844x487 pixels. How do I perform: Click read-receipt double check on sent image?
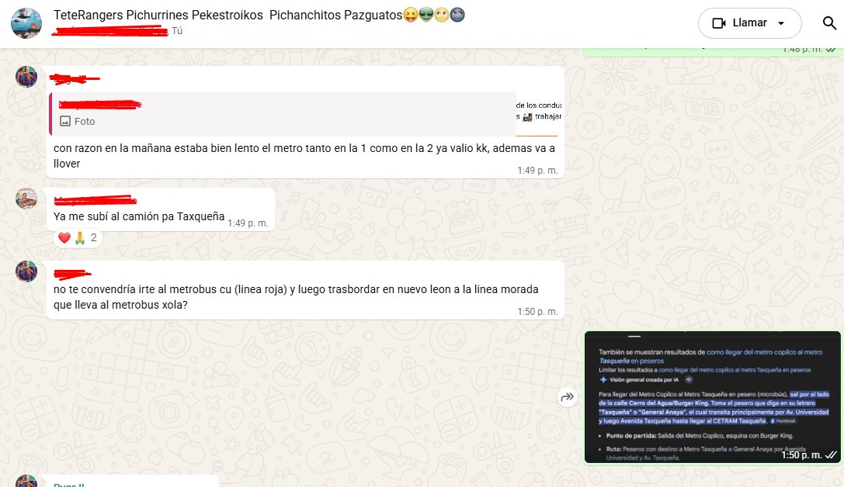(831, 454)
